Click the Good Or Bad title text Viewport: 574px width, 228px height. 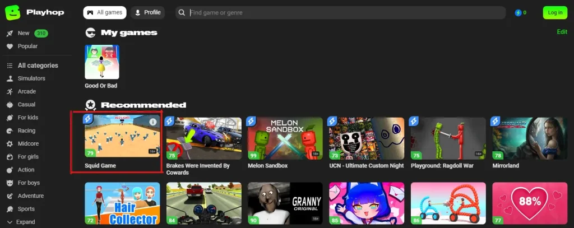(x=101, y=86)
